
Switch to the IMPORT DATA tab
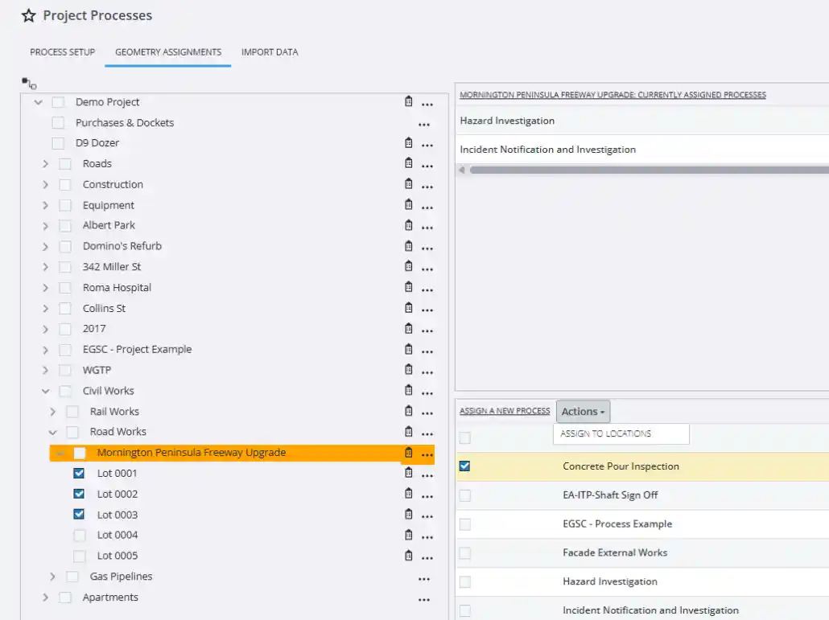tap(269, 51)
